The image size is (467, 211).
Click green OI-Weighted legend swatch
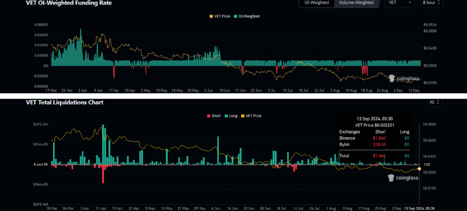236,16
